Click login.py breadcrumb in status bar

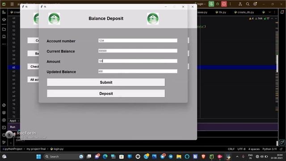[x=57, y=149]
